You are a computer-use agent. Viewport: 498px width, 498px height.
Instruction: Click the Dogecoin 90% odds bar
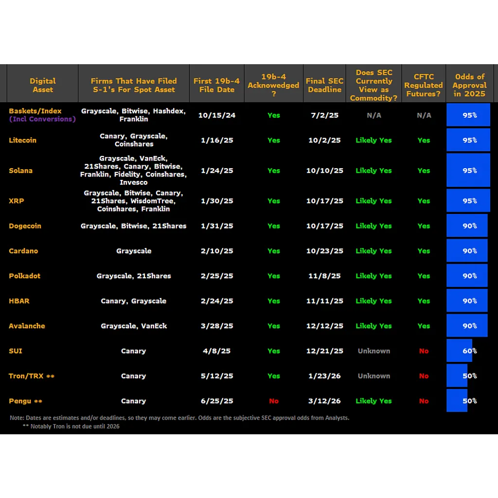(467, 226)
